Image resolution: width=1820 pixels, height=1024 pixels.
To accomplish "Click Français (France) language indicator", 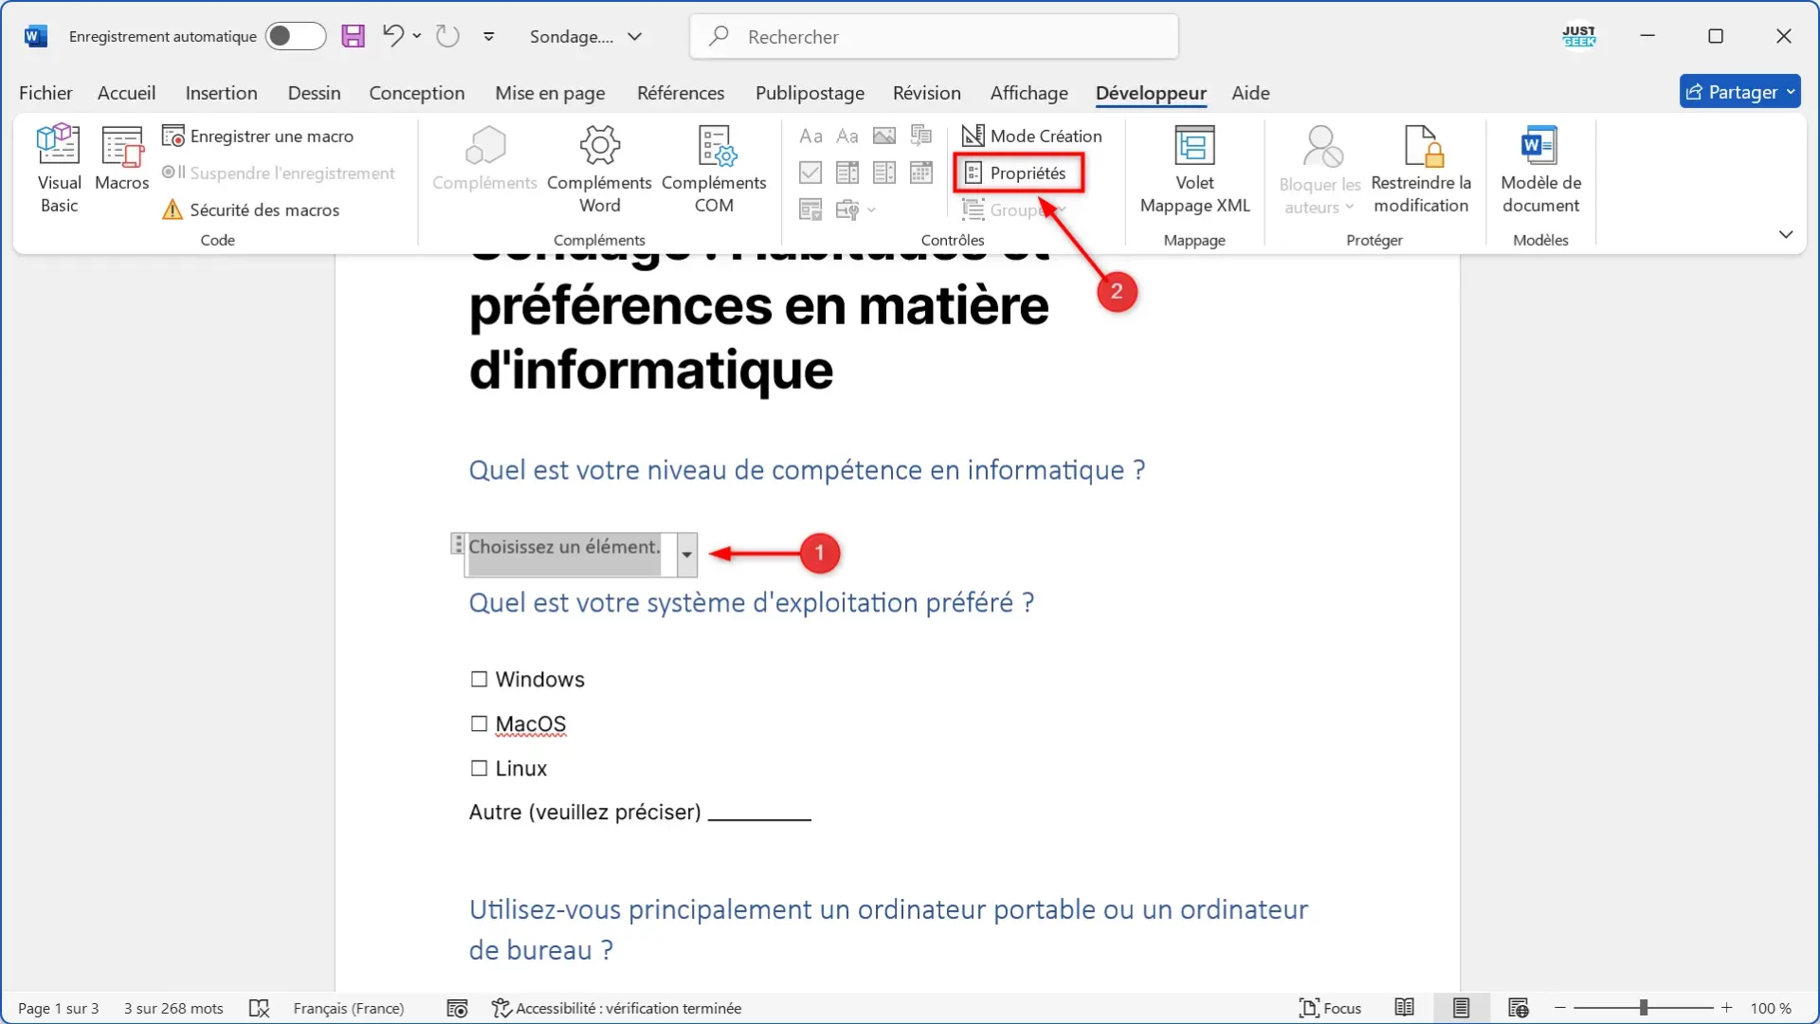I will pos(349,1008).
